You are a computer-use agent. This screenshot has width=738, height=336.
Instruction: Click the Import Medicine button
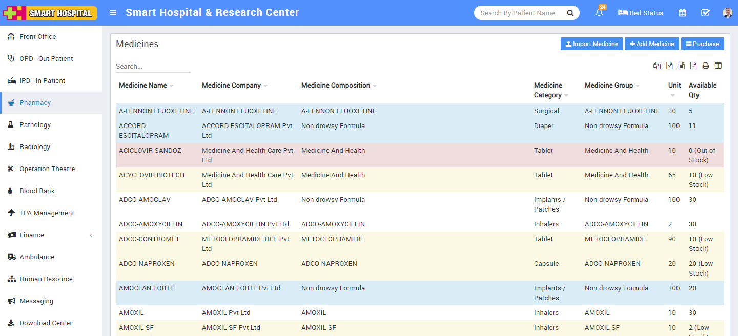591,44
